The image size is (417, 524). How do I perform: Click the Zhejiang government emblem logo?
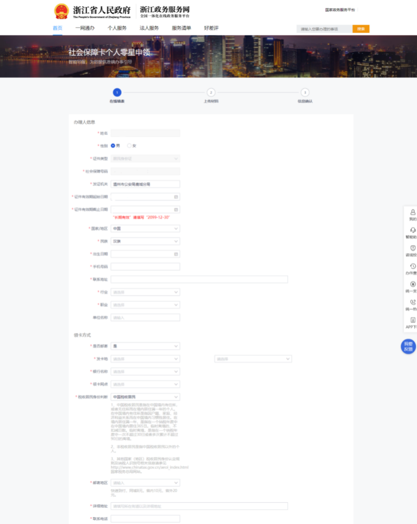[61, 11]
